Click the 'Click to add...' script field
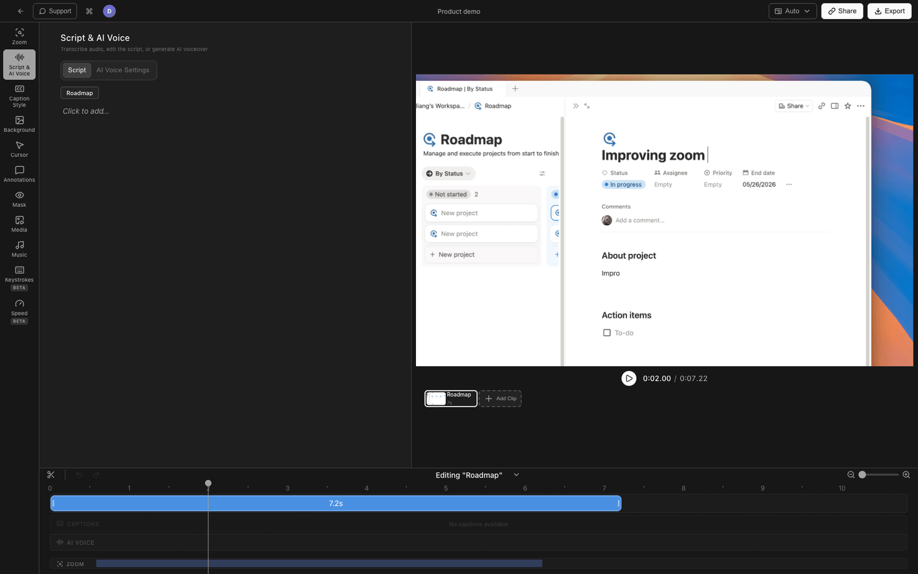918x574 pixels. coord(86,111)
